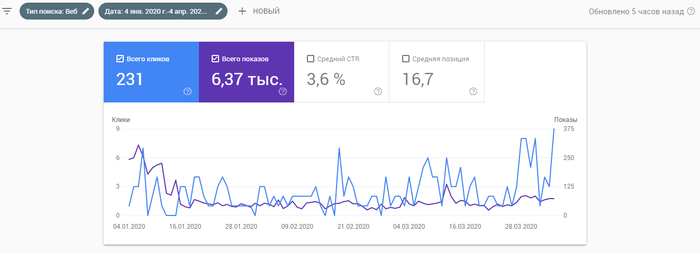Image resolution: width=700 pixels, height=253 pixels.
Task: Click the plus icon to add filter
Action: (x=242, y=11)
